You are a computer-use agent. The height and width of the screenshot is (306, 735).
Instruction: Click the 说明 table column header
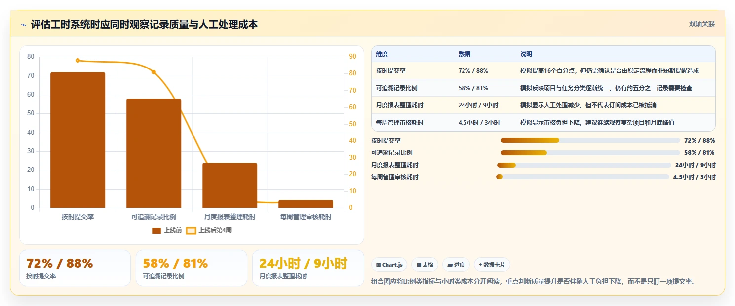[526, 54]
